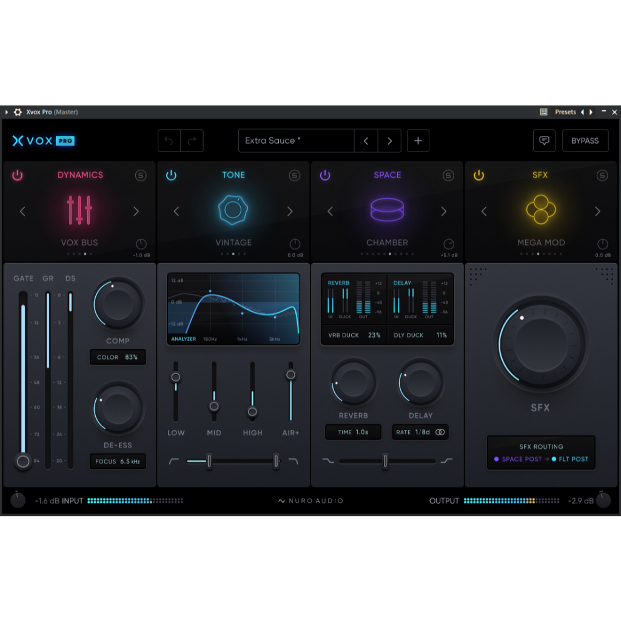Click the undo arrow button

click(x=169, y=141)
